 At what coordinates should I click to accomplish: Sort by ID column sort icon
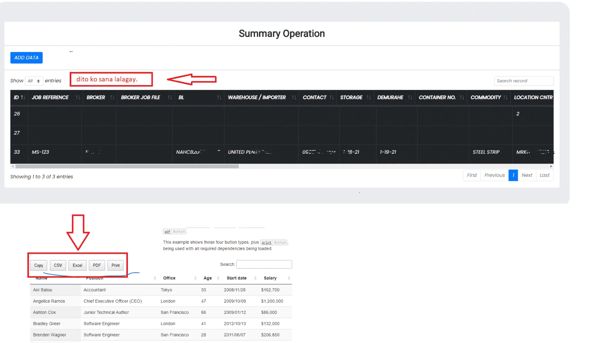(23, 98)
